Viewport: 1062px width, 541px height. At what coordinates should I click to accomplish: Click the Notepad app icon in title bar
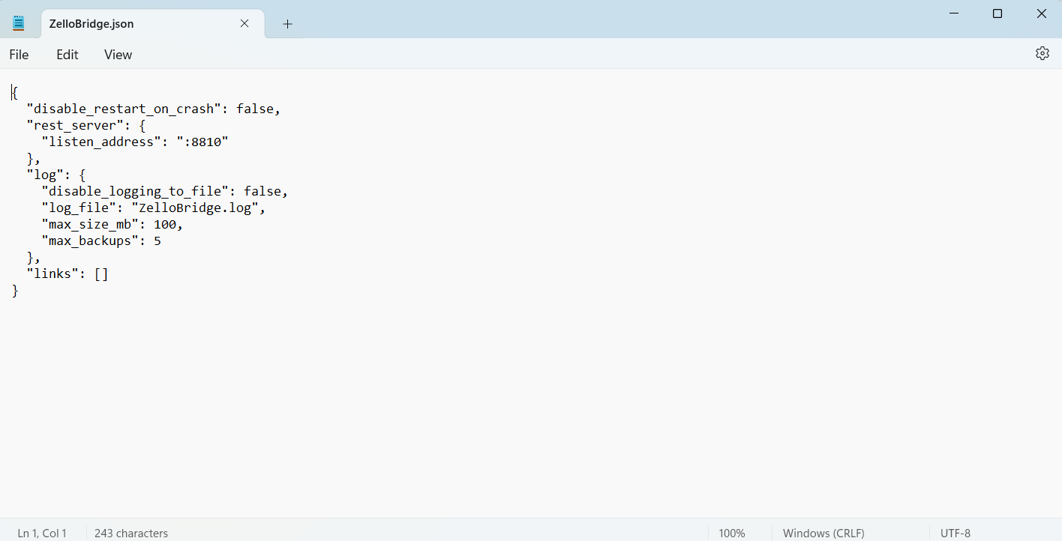(19, 23)
